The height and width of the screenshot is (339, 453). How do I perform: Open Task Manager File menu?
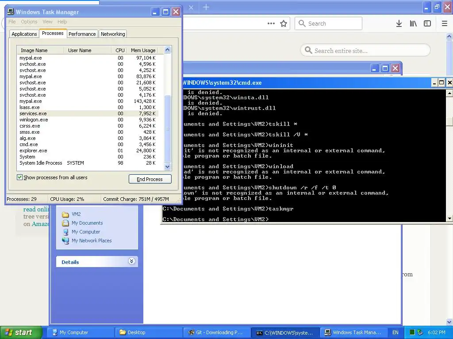click(12, 22)
